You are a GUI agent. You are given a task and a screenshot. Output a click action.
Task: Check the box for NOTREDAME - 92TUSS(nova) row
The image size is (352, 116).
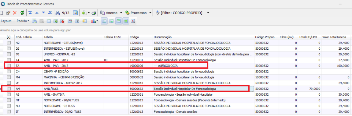pos(9,43)
